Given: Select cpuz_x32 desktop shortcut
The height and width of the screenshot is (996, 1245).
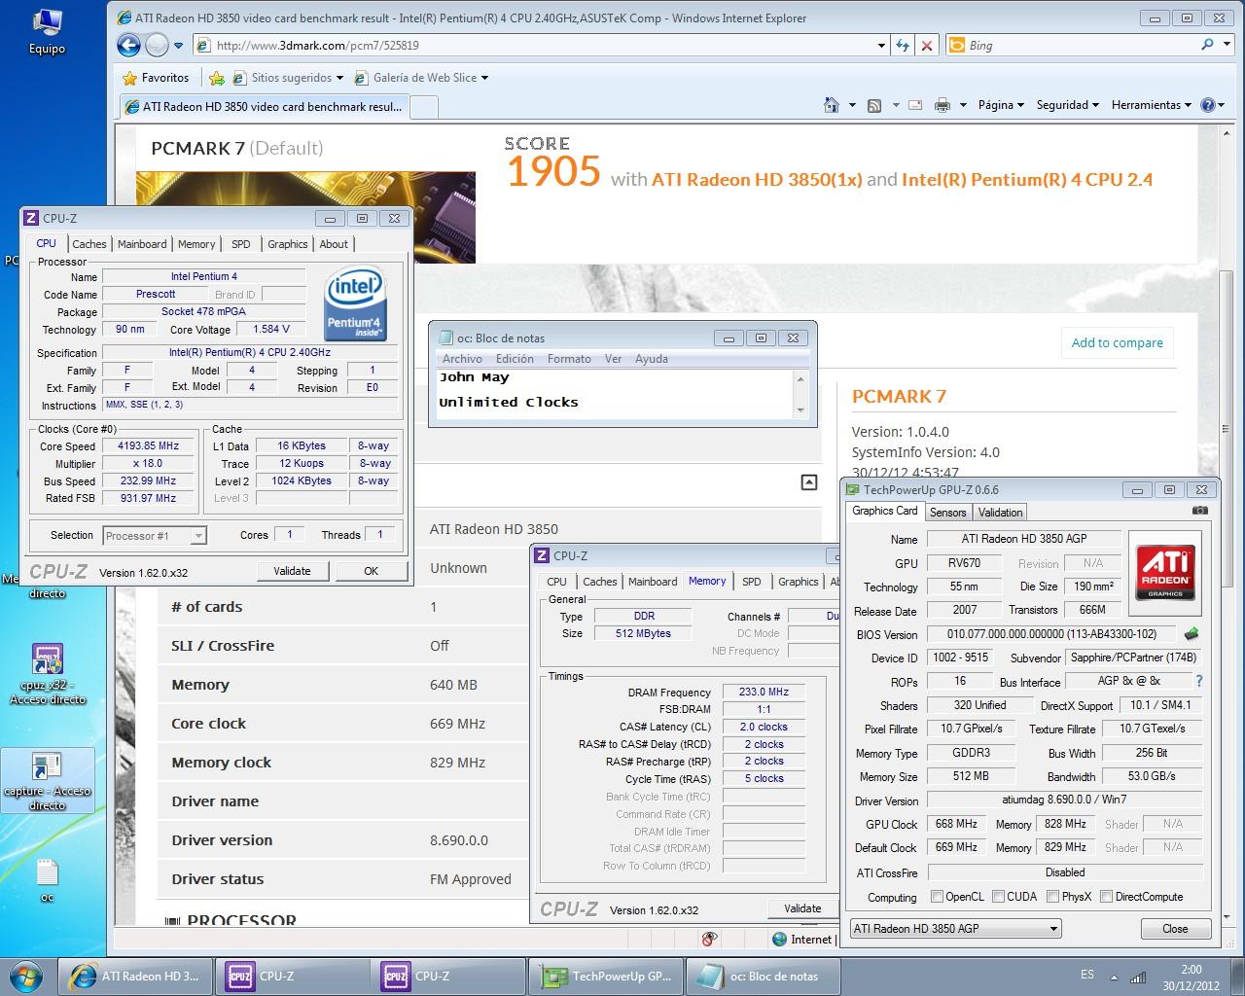Looking at the screenshot, I should click(x=48, y=673).
